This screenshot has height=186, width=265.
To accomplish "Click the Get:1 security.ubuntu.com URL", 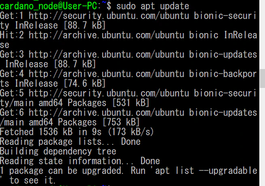I will click(109, 16).
